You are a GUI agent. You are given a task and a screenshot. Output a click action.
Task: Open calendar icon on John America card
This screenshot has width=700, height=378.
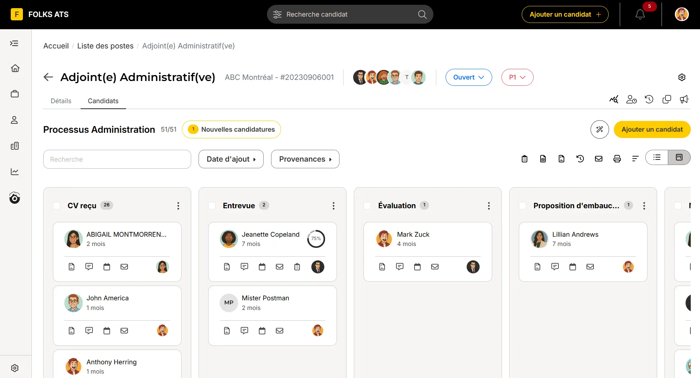(x=107, y=331)
